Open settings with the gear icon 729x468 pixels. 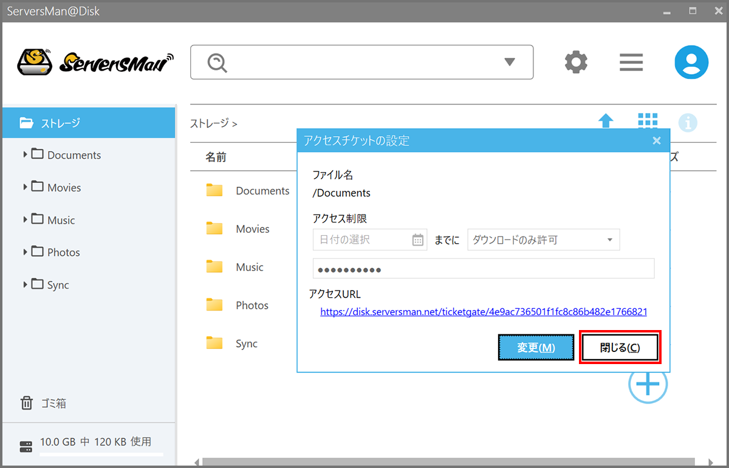(x=576, y=62)
